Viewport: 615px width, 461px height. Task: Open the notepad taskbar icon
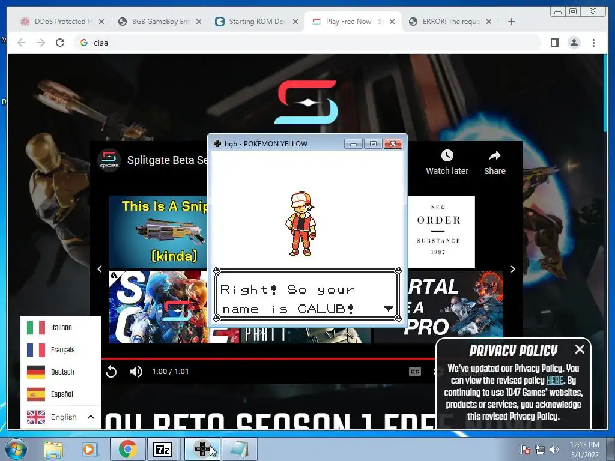click(240, 449)
